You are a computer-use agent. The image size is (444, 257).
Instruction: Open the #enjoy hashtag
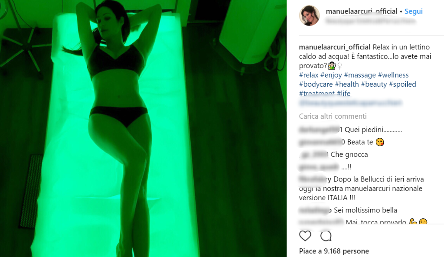pos(331,75)
